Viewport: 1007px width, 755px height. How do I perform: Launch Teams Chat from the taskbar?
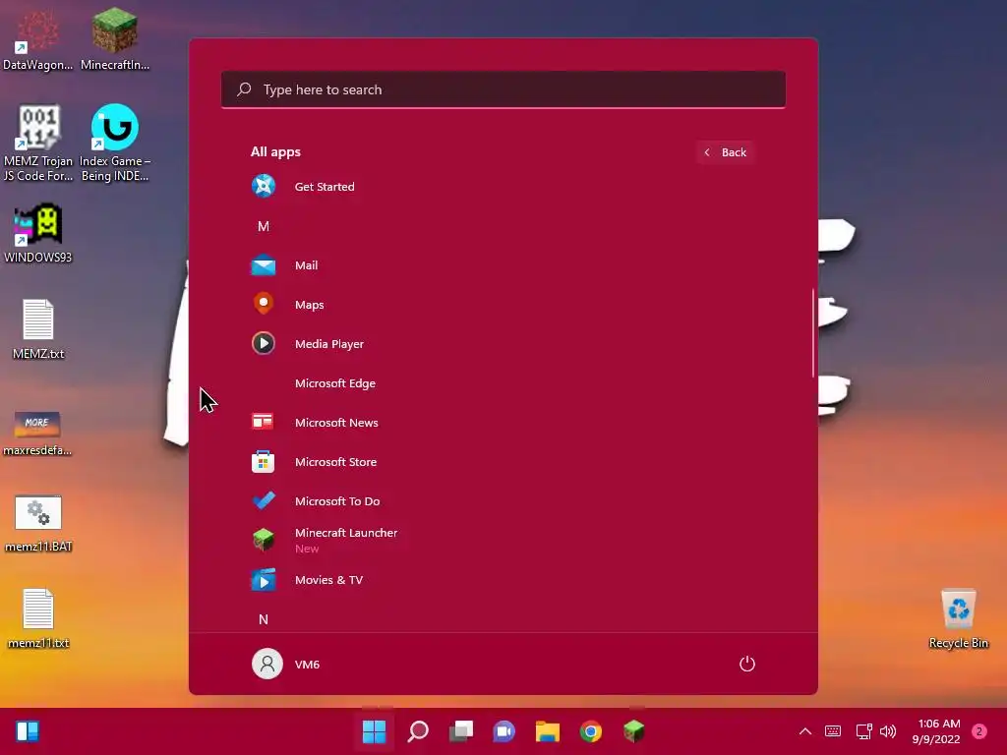[504, 730]
